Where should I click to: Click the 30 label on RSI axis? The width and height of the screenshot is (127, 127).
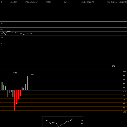[2, 37]
